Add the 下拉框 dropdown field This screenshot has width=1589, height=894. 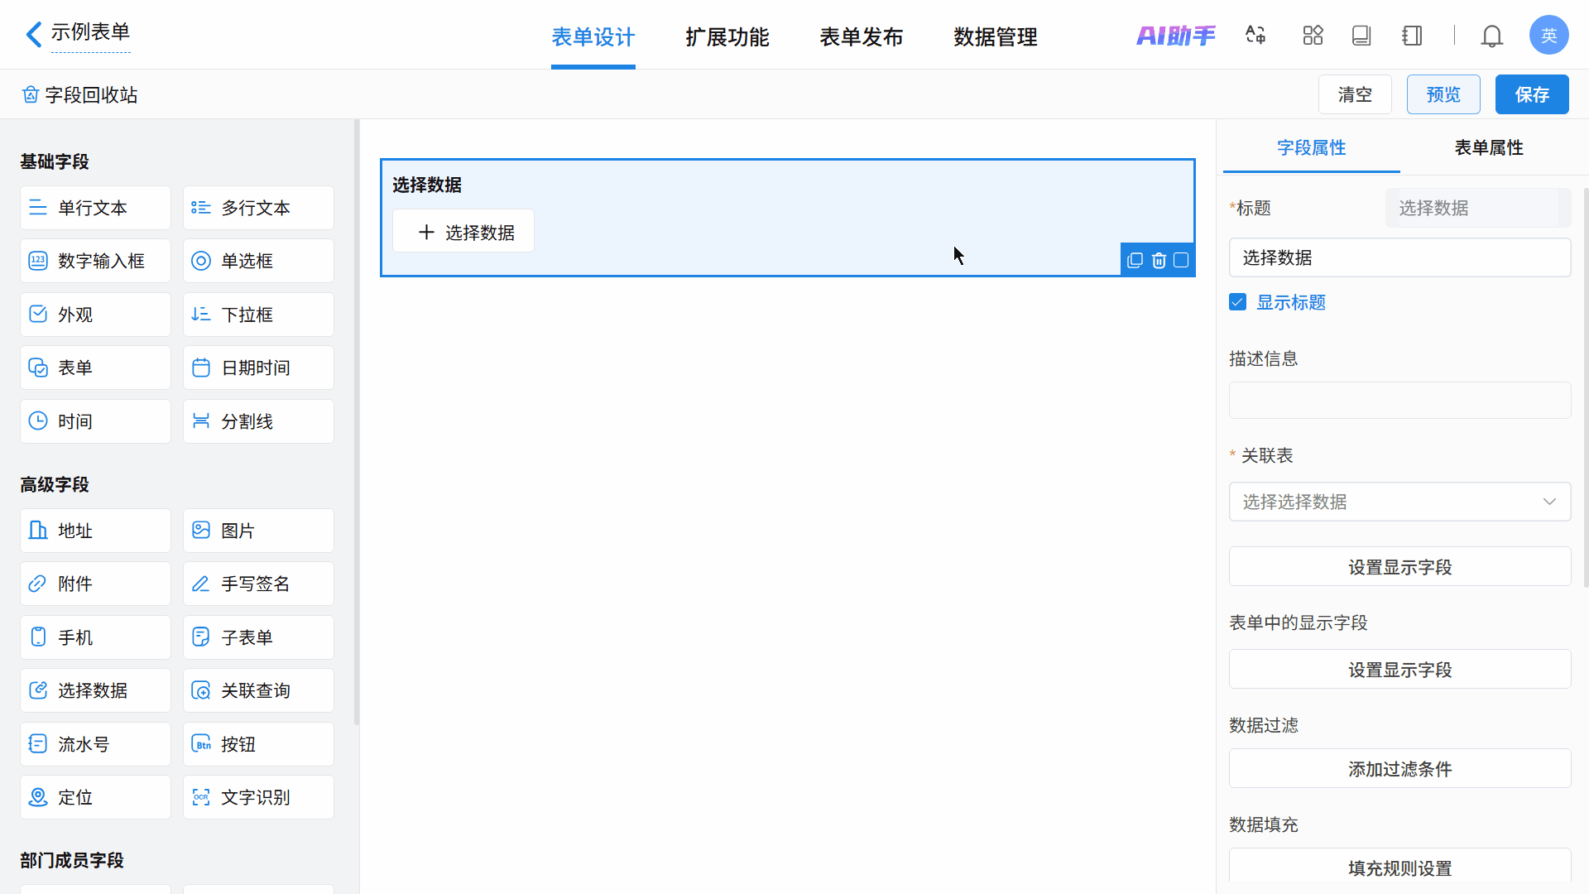258,315
